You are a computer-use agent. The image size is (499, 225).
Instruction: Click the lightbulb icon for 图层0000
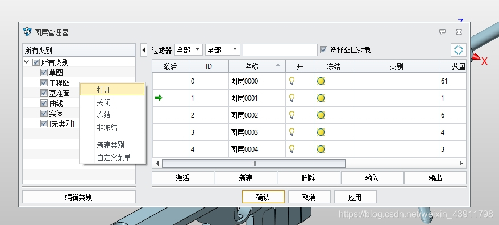tap(292, 81)
